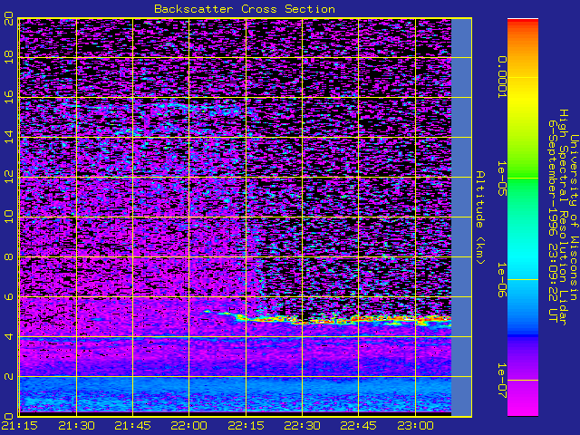Click the 1e-05 colorbar value label
The width and height of the screenshot is (580, 435).
click(502, 179)
